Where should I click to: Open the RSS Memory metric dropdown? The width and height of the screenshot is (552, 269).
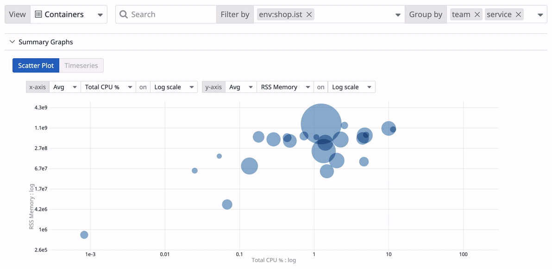pyautogui.click(x=285, y=87)
